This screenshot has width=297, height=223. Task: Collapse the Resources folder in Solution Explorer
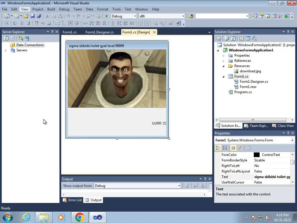point(224,66)
